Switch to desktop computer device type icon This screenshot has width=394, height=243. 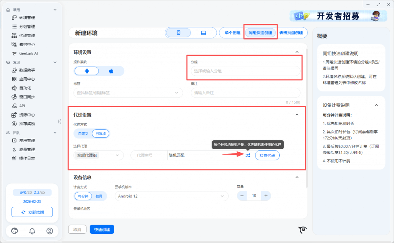203,33
